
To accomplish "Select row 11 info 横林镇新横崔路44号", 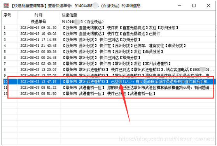I will tap(138, 88).
